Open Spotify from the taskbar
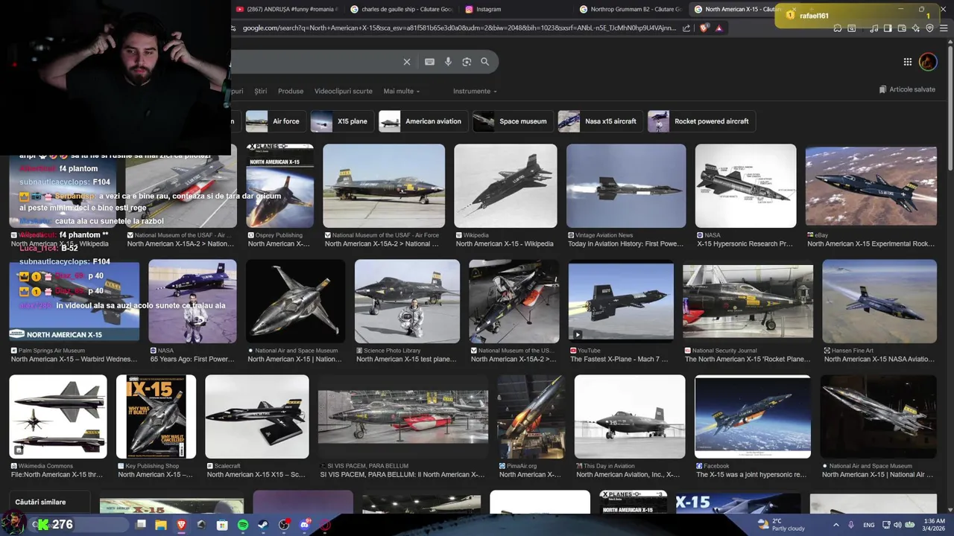The width and height of the screenshot is (954, 536). [x=243, y=525]
